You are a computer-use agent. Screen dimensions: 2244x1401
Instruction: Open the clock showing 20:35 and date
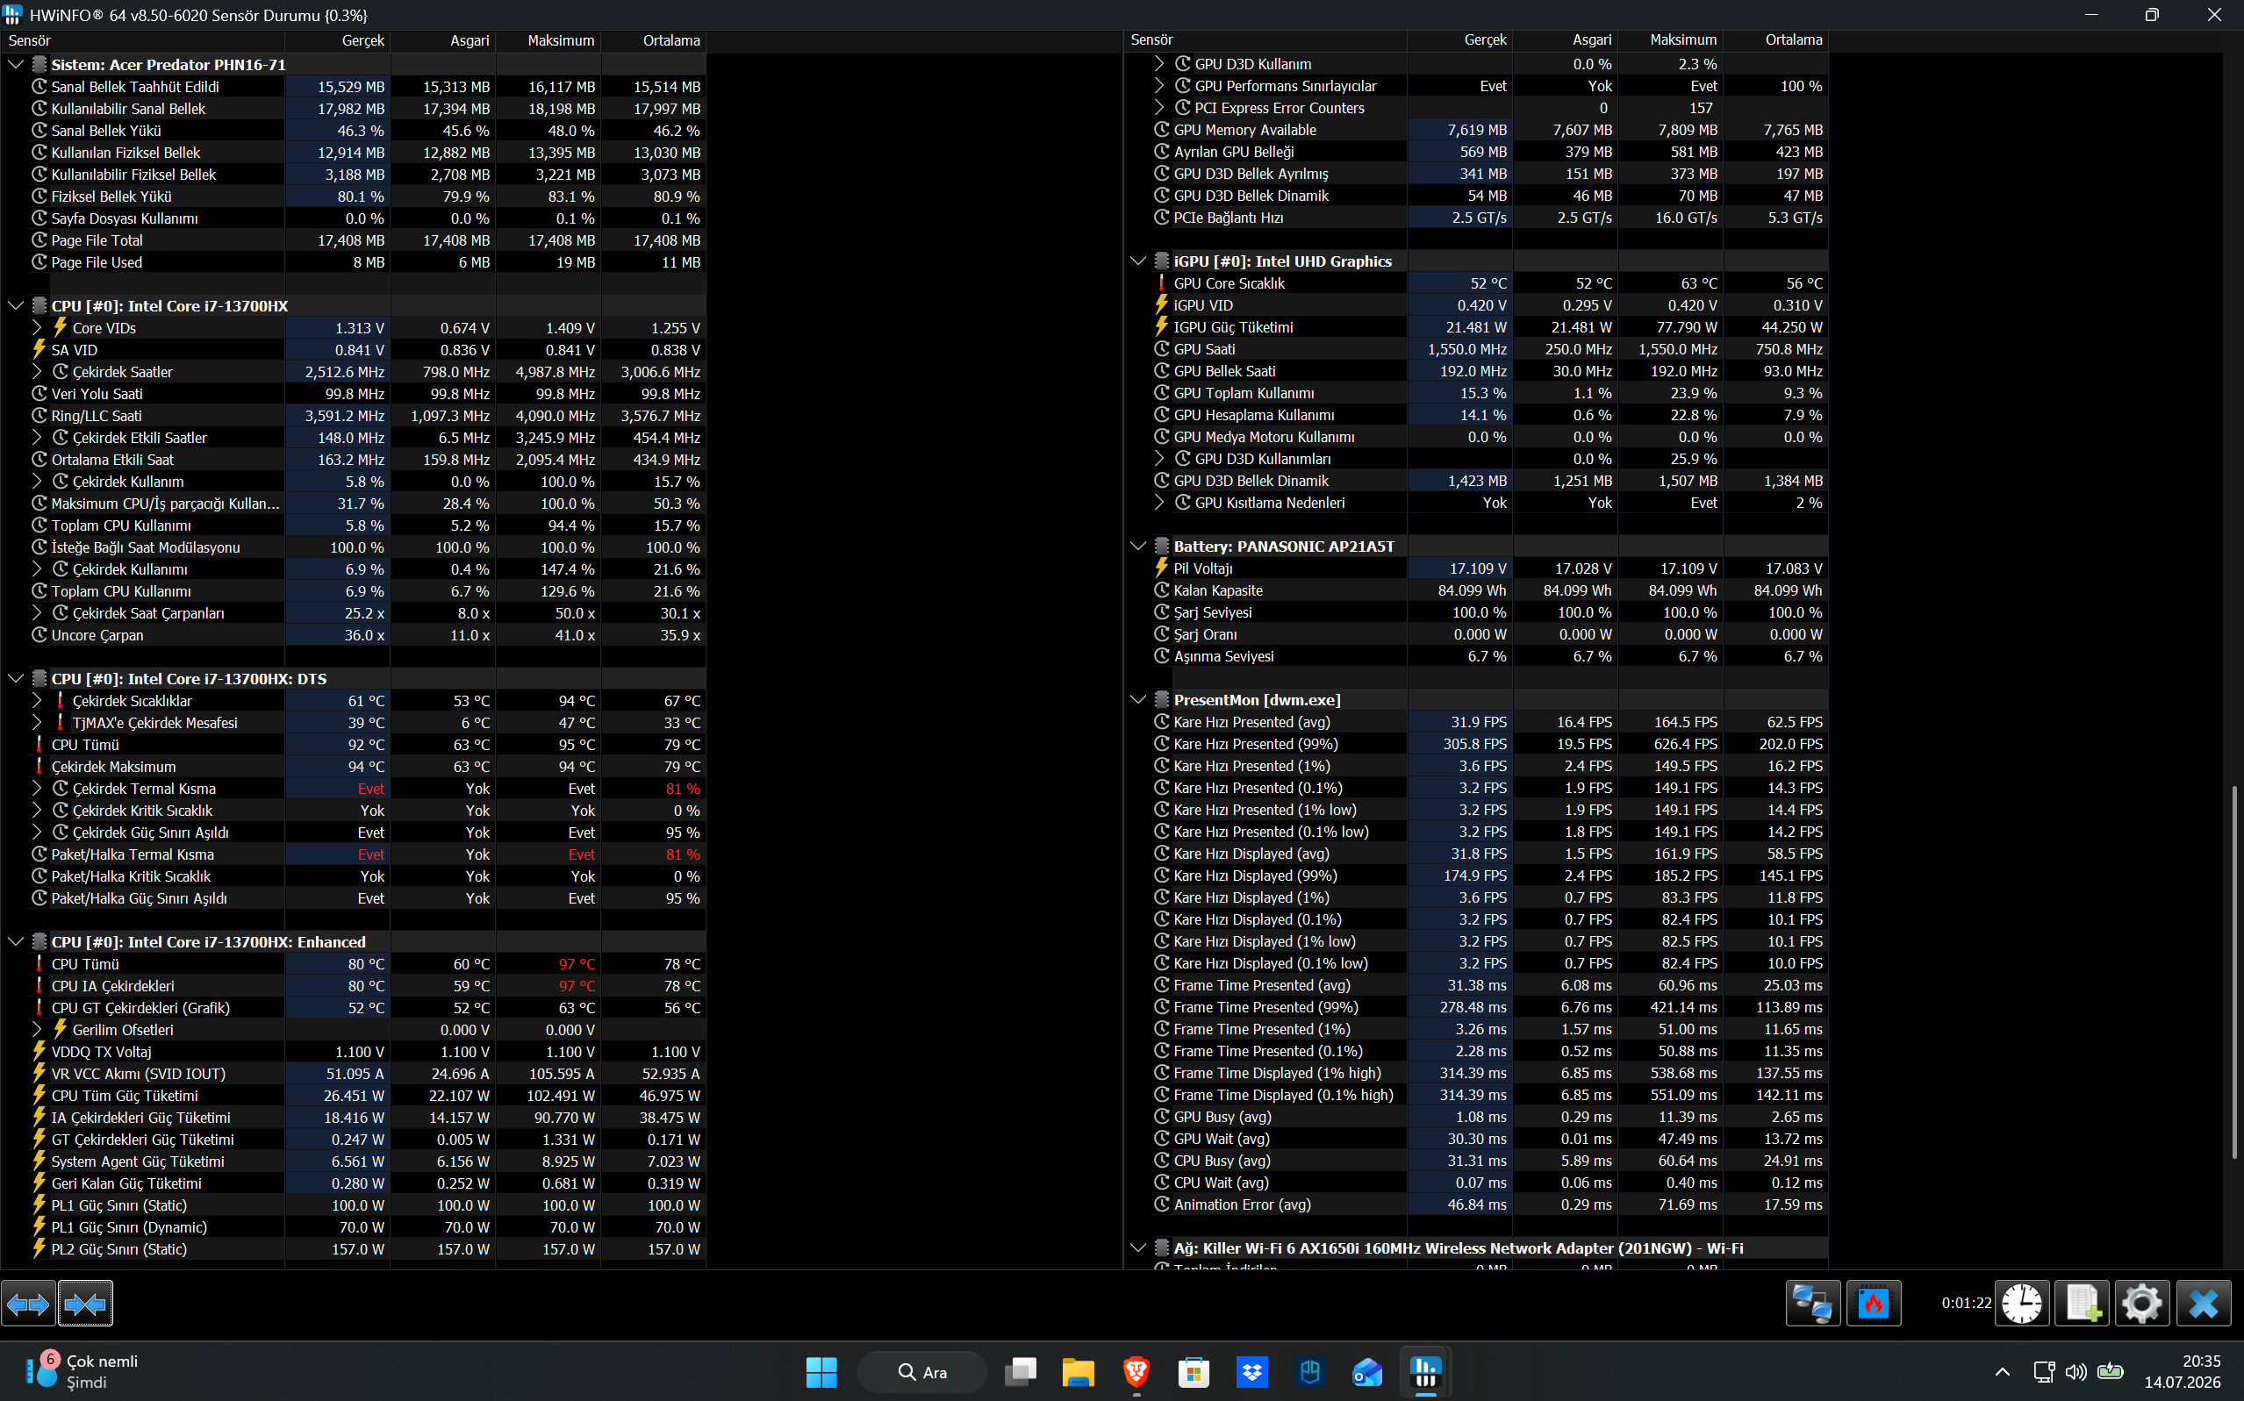pos(2182,1372)
